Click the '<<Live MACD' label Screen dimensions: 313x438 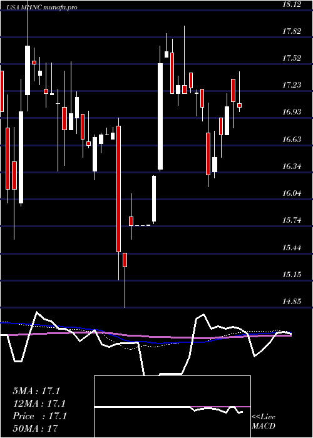264,422
